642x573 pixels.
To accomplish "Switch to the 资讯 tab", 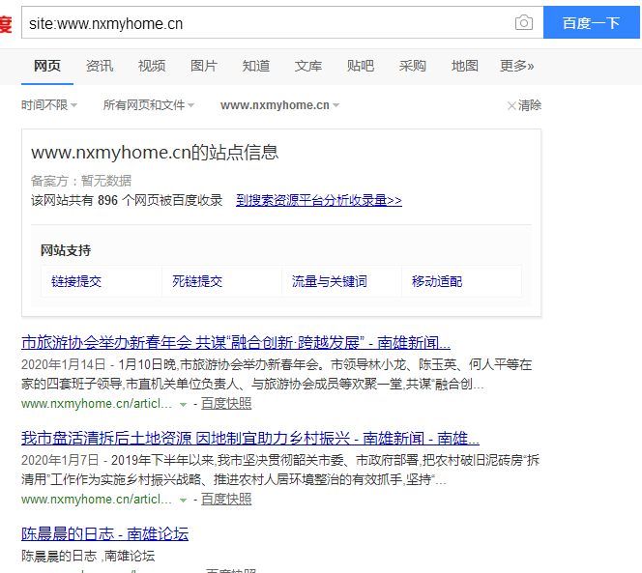I will 100,66.
